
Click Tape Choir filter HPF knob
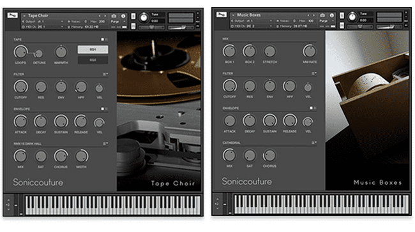point(81,87)
